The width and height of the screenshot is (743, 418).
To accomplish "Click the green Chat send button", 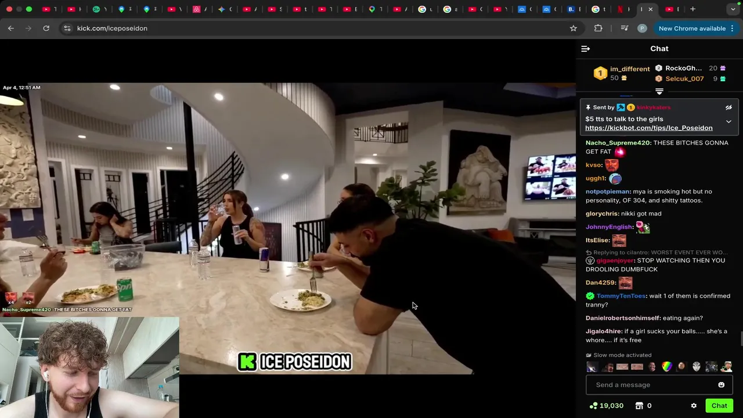I will tap(719, 406).
